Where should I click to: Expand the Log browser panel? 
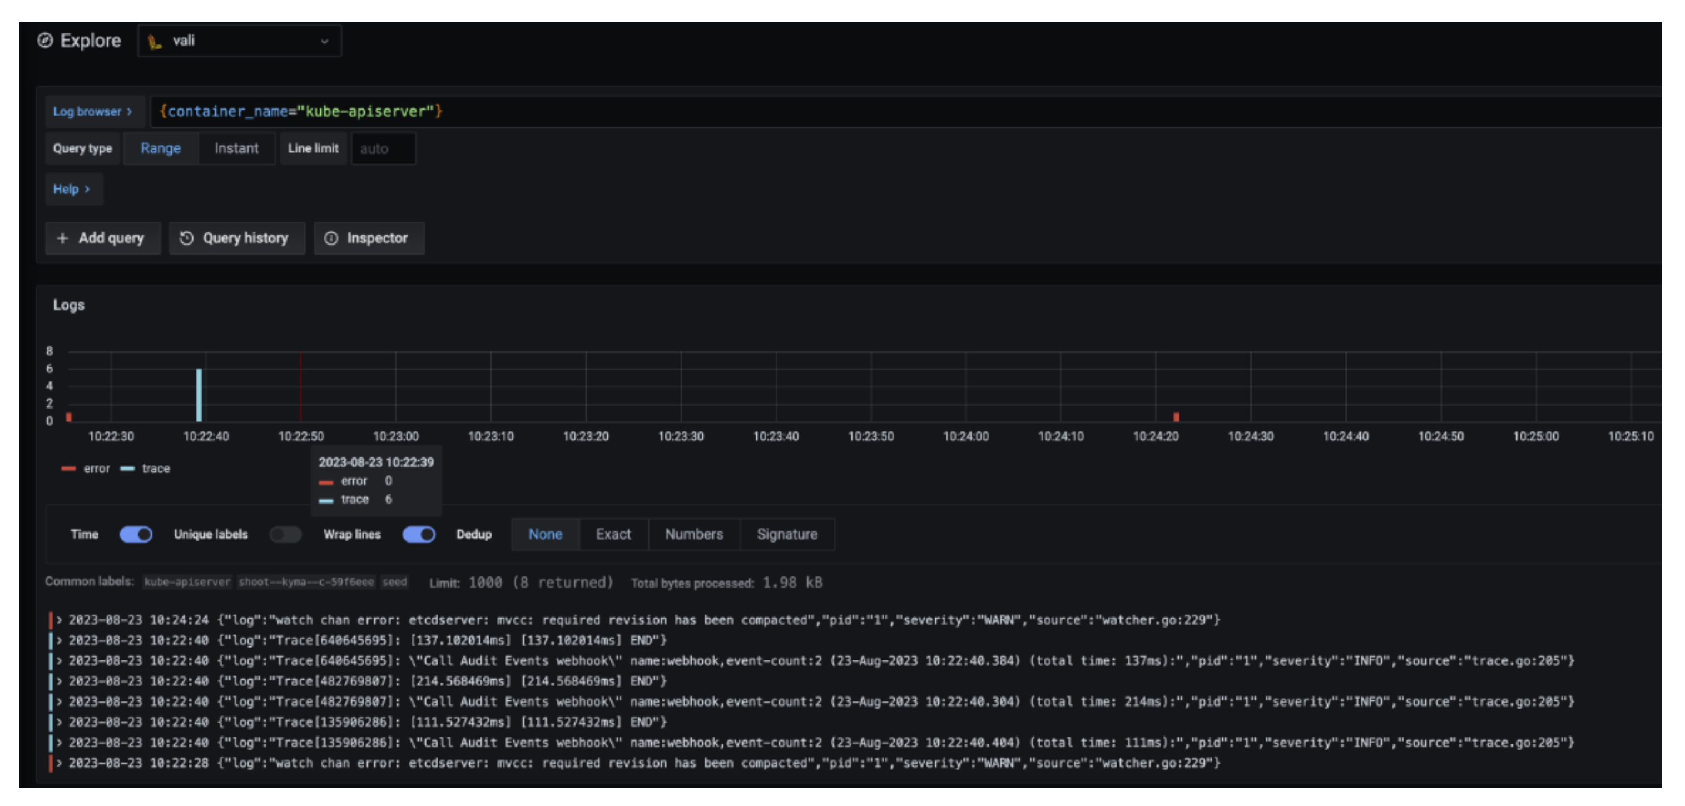(x=92, y=112)
